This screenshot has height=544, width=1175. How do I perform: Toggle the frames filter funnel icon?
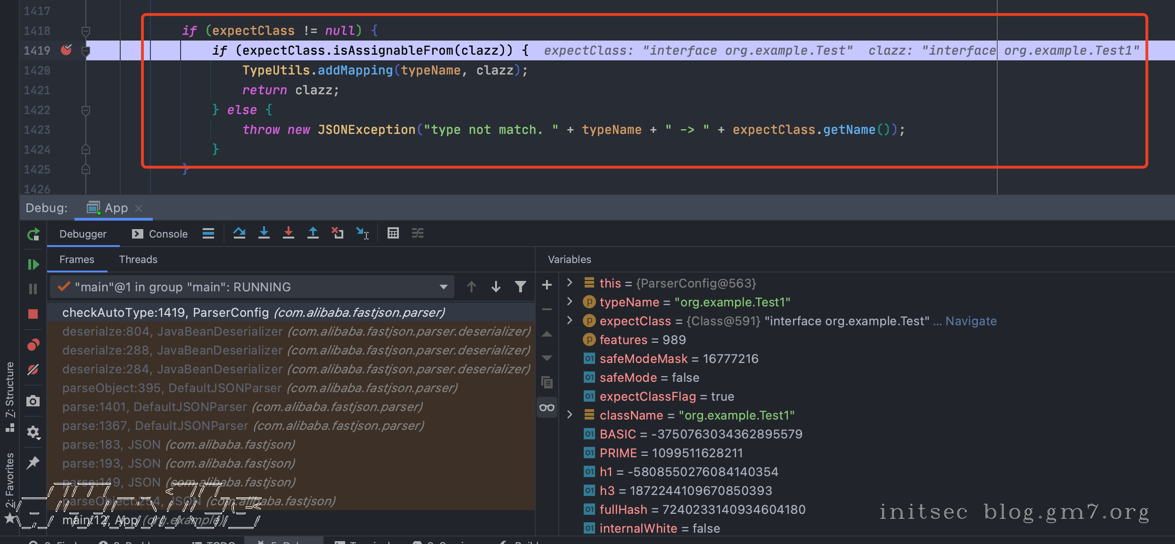click(520, 287)
